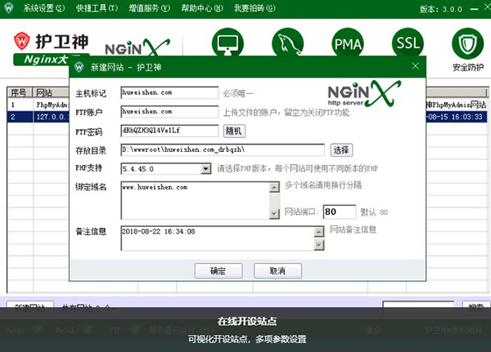Click 选择 to browse the storage directory

click(x=340, y=149)
